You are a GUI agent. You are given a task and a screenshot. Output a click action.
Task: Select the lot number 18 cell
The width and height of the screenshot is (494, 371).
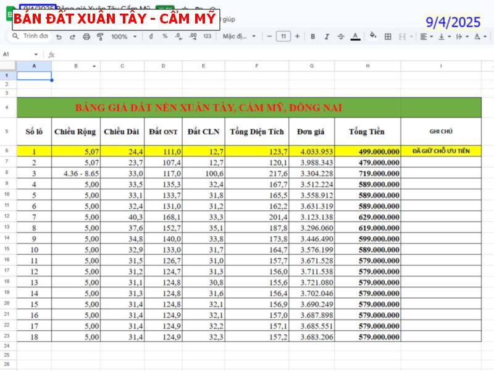coord(34,336)
